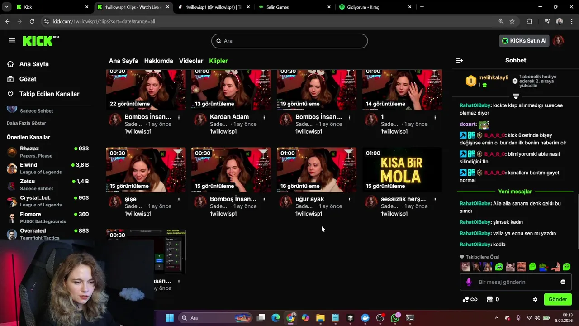The image size is (579, 326).
Task: Click the chat panel scrollbar
Action: point(578,221)
